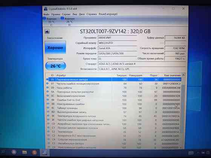The image size is (211, 158).
Task: Click status dot of Ошибки End-to-End row
Action: (48, 100)
